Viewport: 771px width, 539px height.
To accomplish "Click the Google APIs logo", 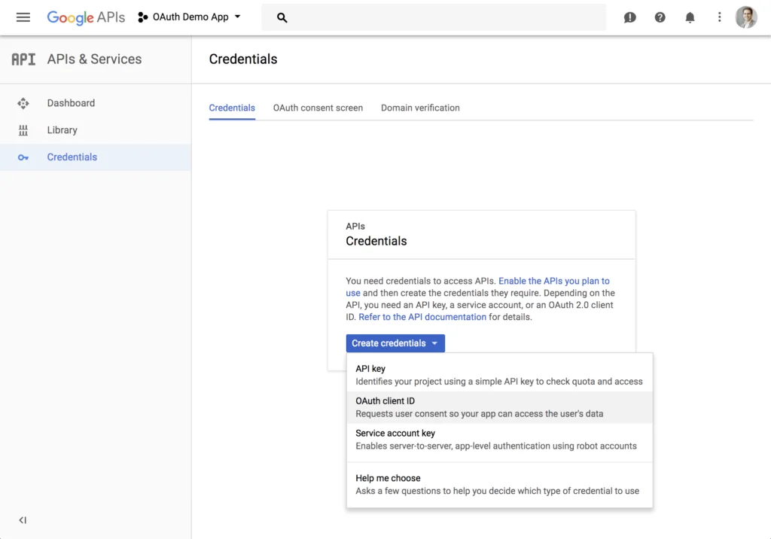I will (x=86, y=17).
